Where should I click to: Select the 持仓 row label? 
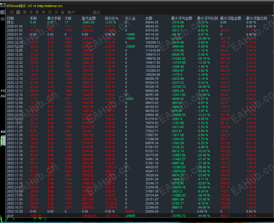(10, 22)
